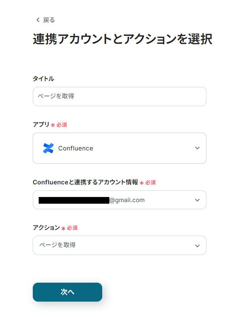Click the 必須 mark beside アプリ
Image resolution: width=240 pixels, height=317 pixels.
pos(62,125)
